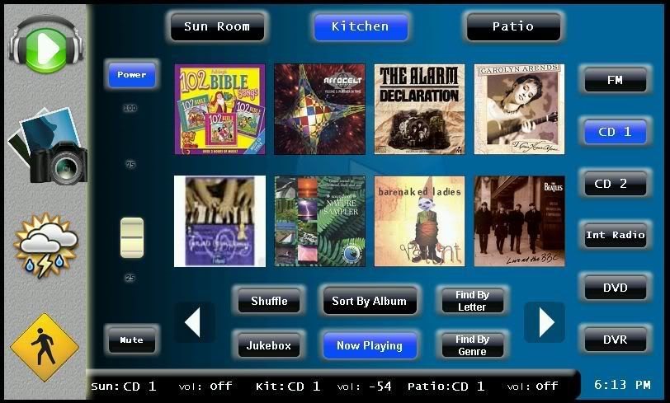The height and width of the screenshot is (403, 670).
Task: Toggle the Power button
Action: 132,75
